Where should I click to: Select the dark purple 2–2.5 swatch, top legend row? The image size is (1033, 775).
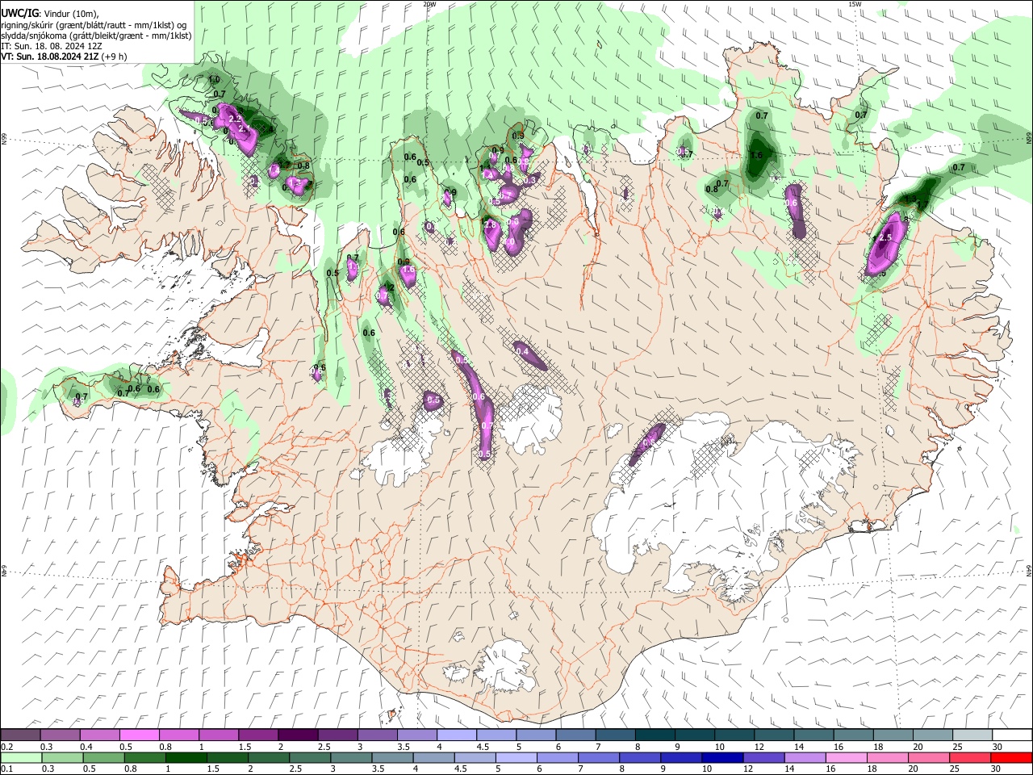pos(298,735)
